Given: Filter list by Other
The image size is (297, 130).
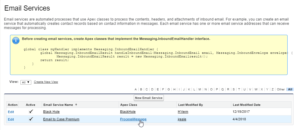Looking at the screenshot, I should tap(281, 89).
